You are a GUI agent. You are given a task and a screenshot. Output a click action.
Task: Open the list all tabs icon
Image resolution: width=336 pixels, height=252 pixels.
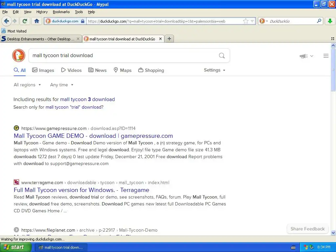[x=333, y=39]
